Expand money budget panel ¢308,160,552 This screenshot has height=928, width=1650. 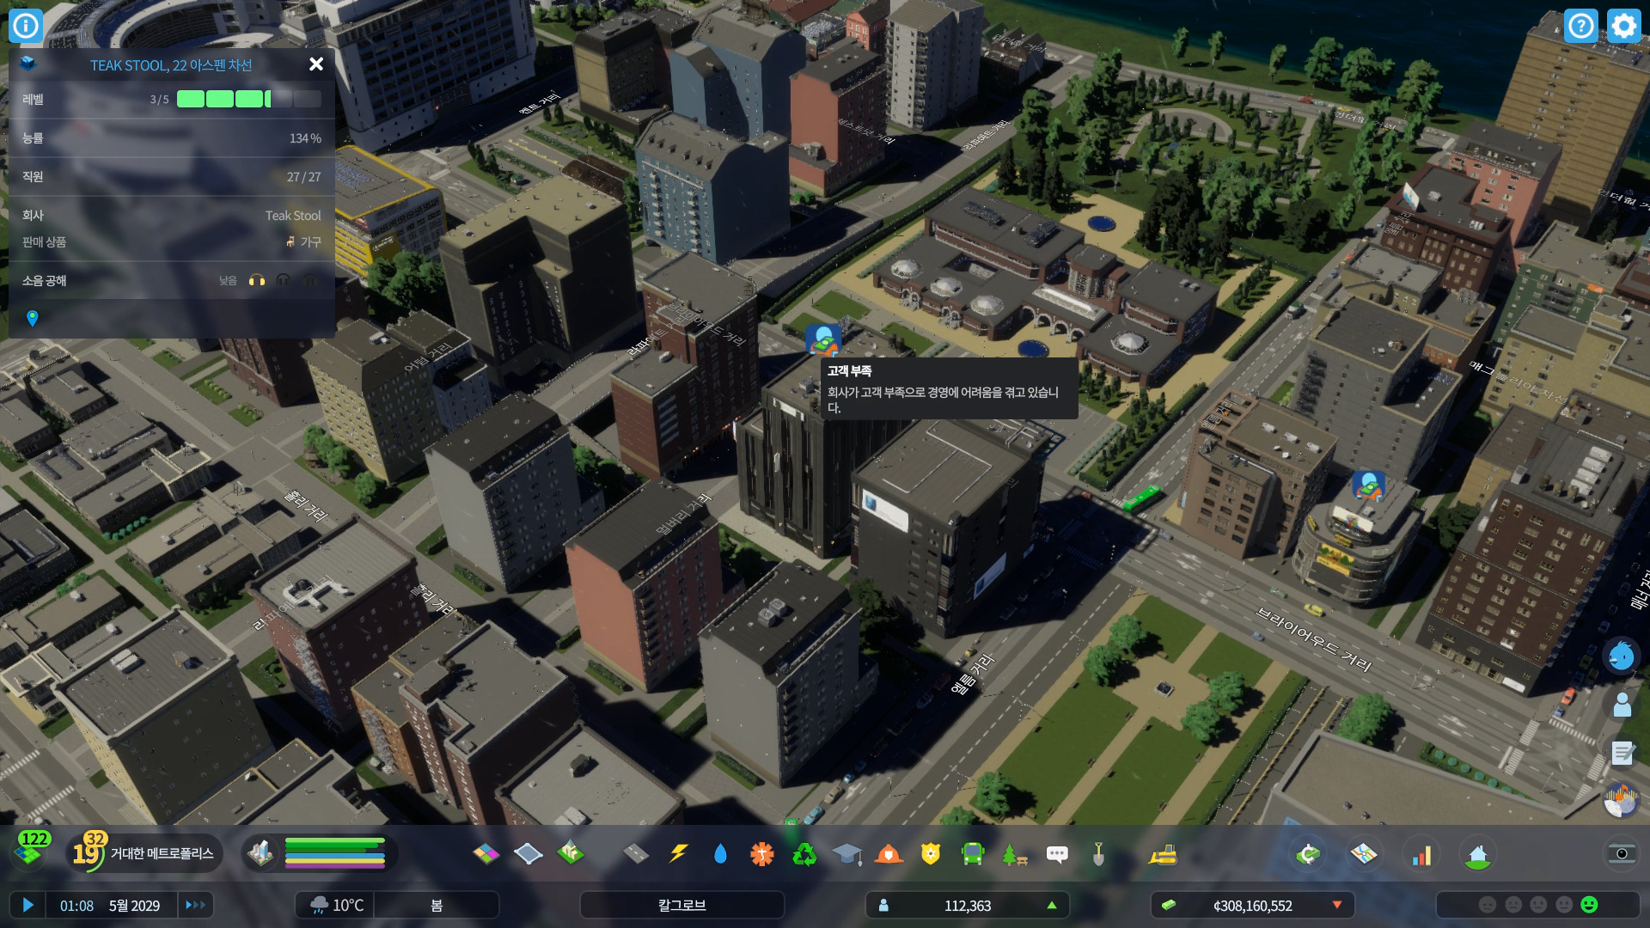(1252, 905)
